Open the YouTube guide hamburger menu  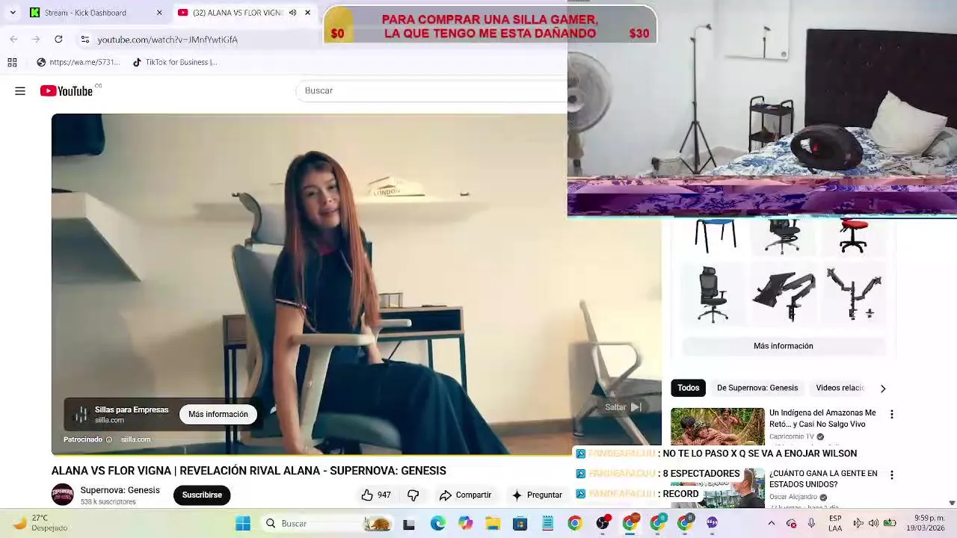pos(20,91)
